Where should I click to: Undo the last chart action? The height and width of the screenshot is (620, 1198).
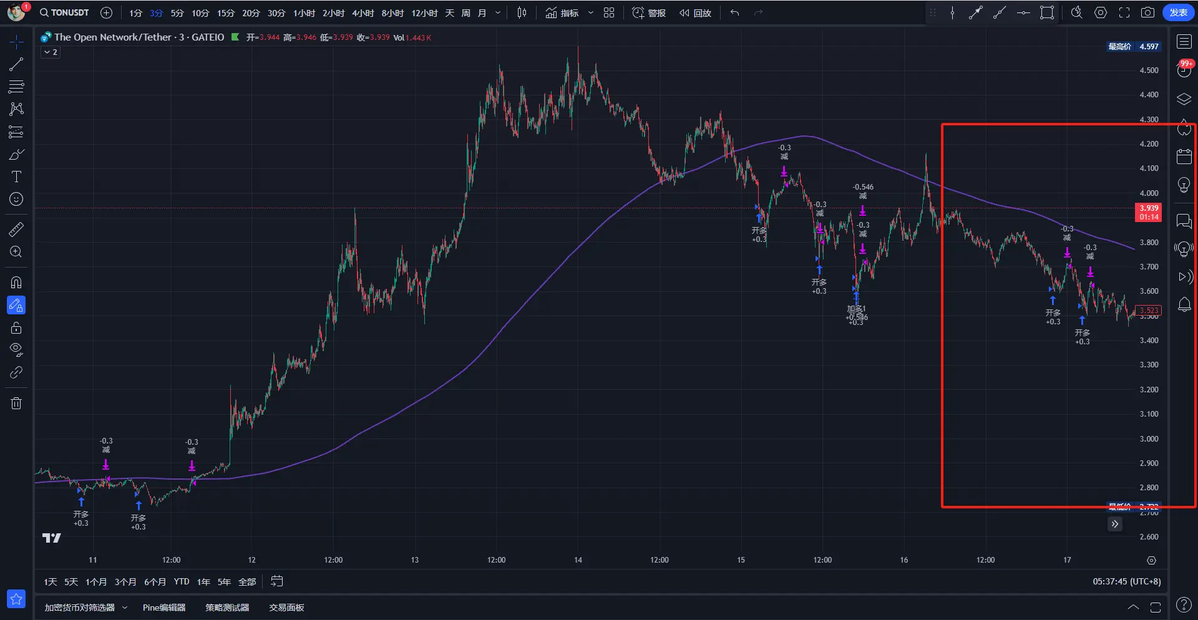735,13
